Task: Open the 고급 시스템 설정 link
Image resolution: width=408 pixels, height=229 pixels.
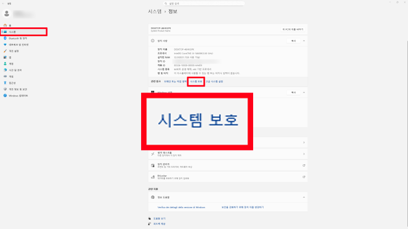Action: [214, 82]
